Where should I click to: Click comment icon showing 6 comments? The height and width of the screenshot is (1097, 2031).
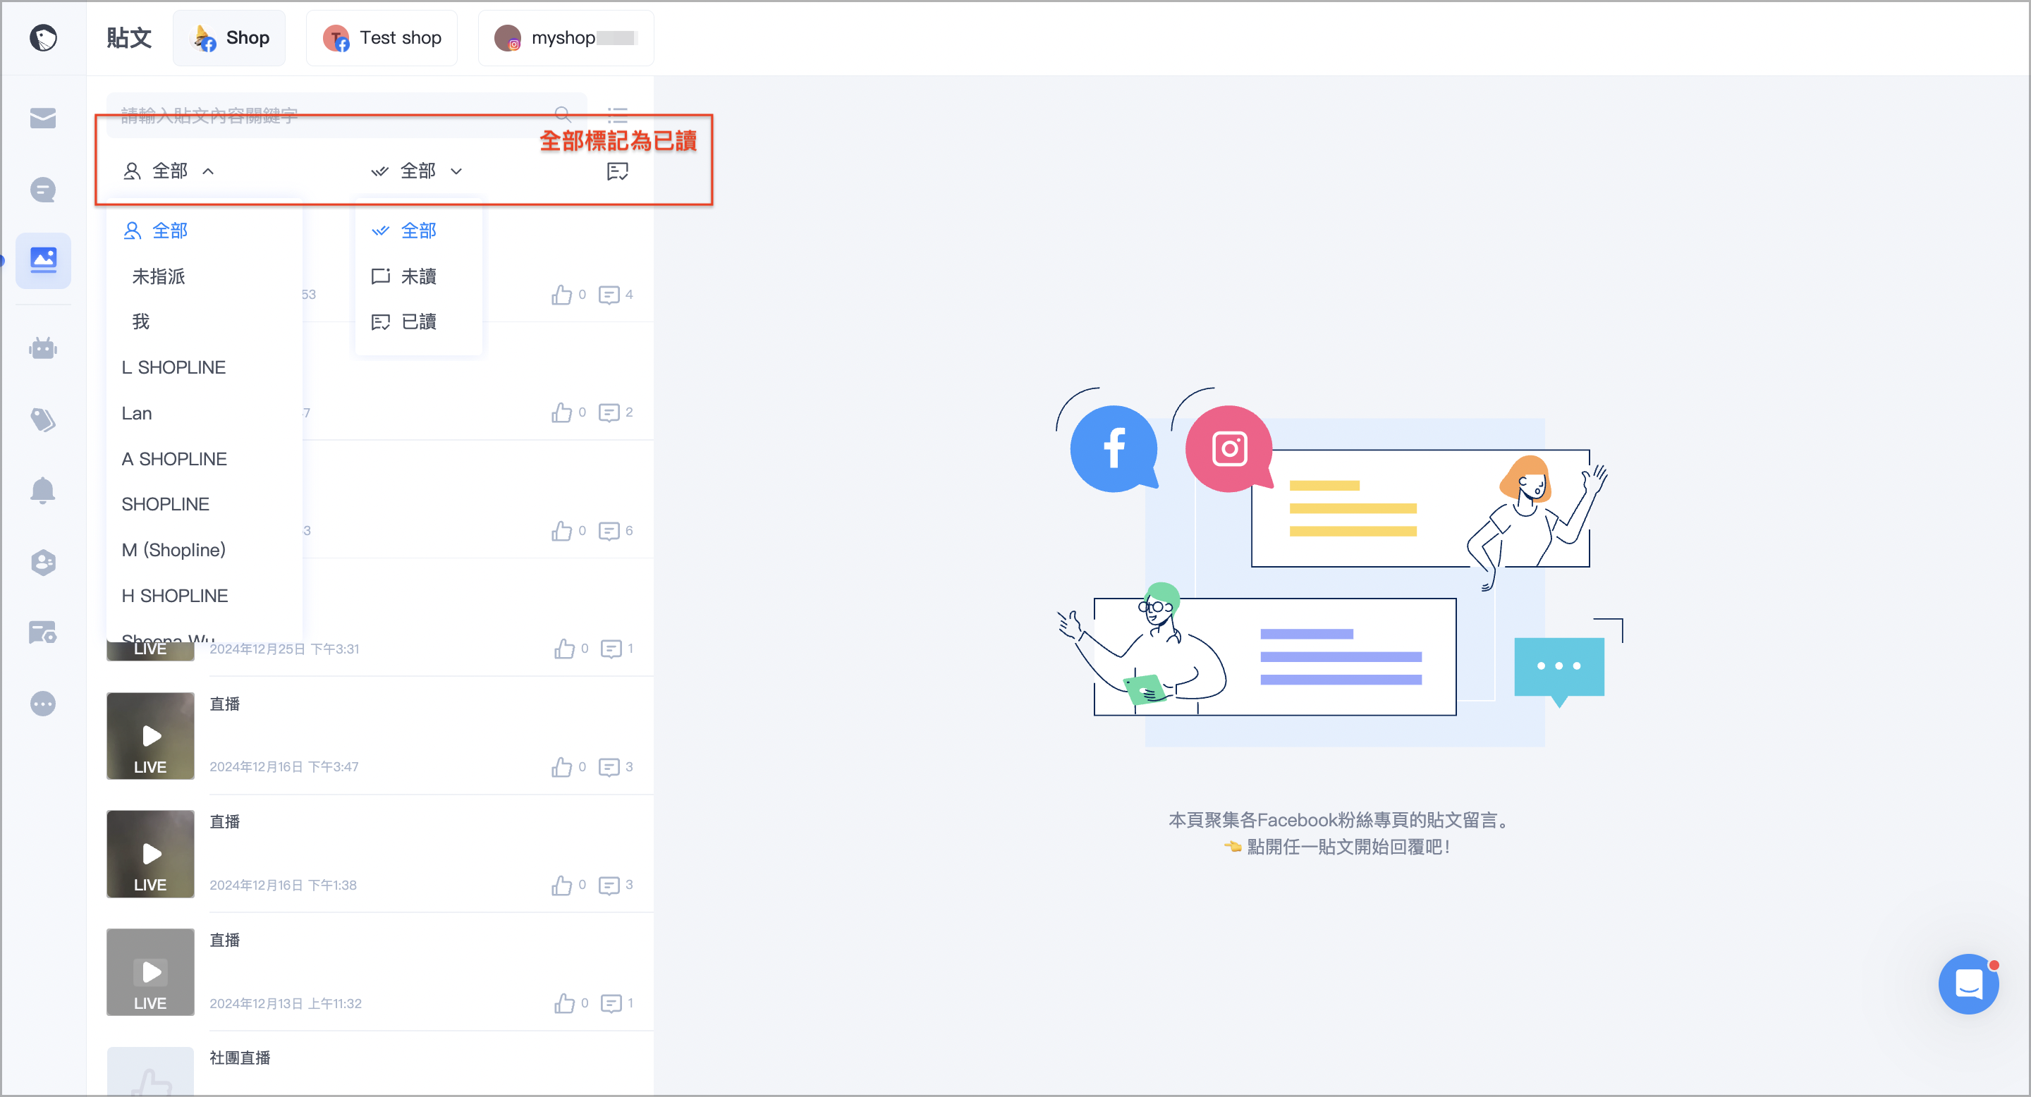coord(609,530)
